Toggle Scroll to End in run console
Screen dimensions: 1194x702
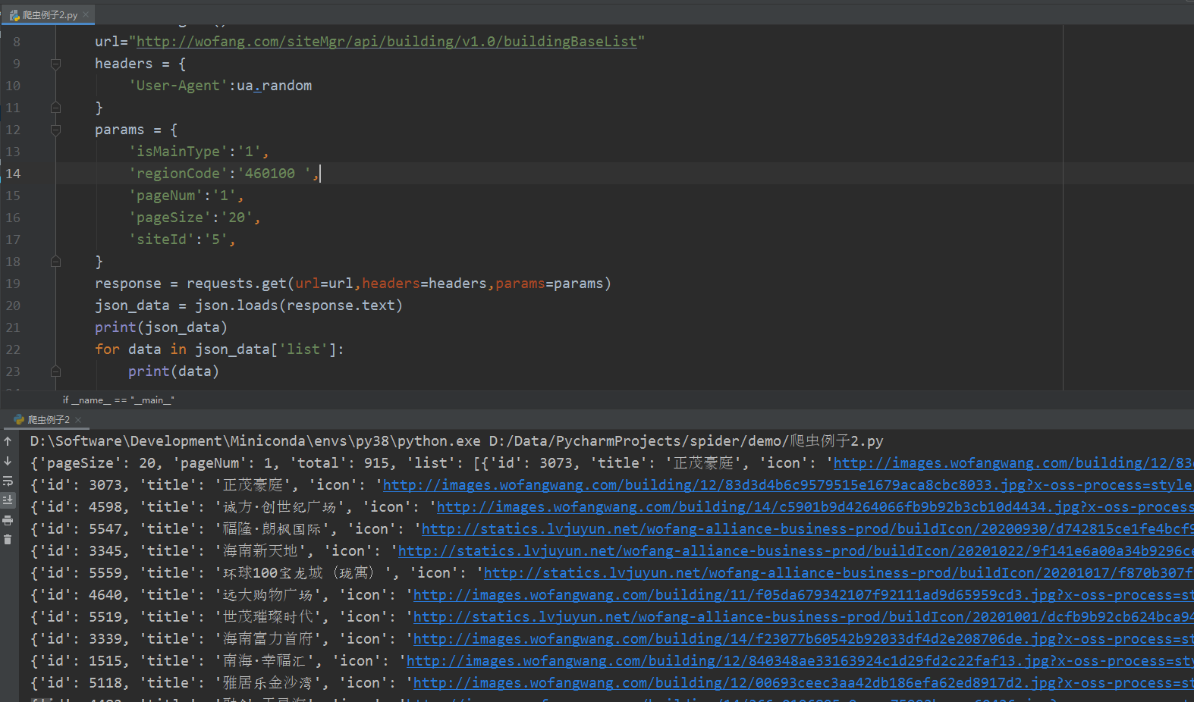pyautogui.click(x=8, y=500)
